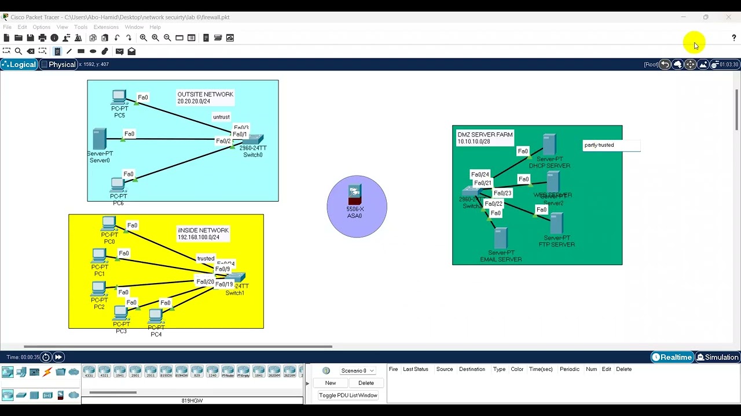Open the Options menu
This screenshot has width=741, height=416.
[41, 27]
